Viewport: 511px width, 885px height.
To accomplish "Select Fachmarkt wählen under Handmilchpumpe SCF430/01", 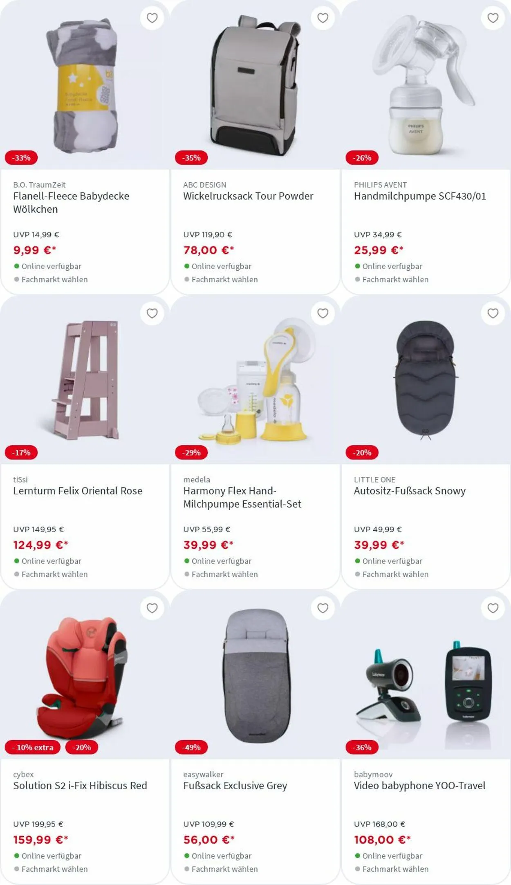I will [395, 279].
